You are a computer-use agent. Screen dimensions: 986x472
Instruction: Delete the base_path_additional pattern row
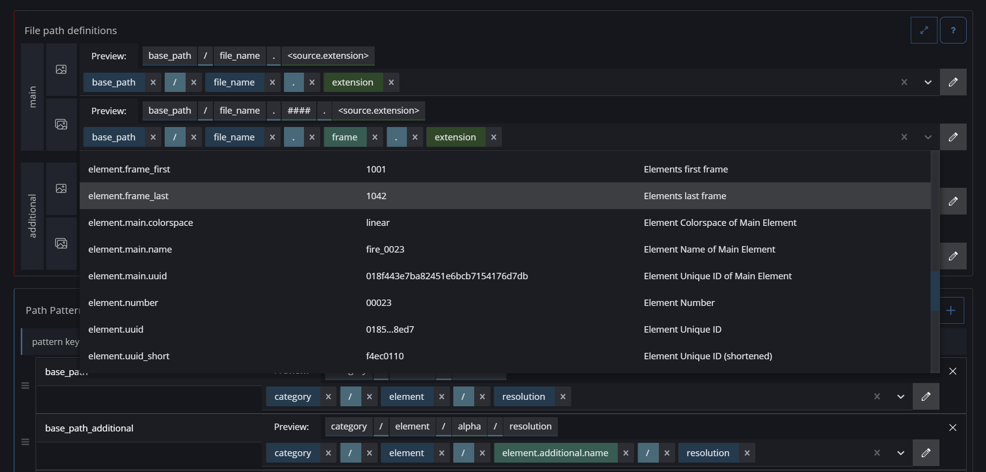(x=952, y=428)
